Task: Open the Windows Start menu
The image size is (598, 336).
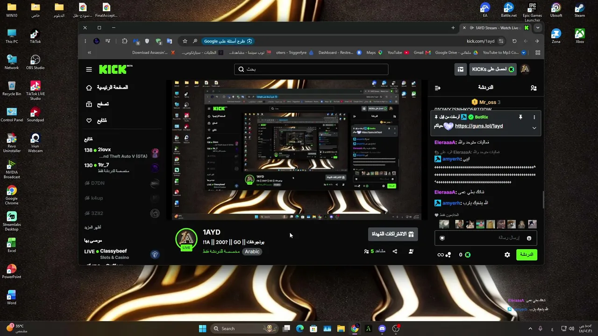Action: [202, 329]
